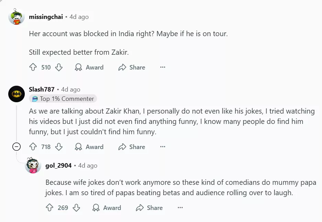Open missingchai's avatar profile picture
322x222 pixels.
point(17,17)
